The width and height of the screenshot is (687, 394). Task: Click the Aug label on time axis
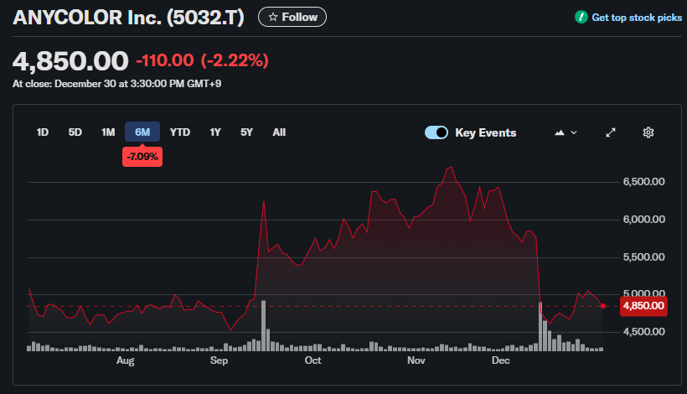click(x=126, y=360)
